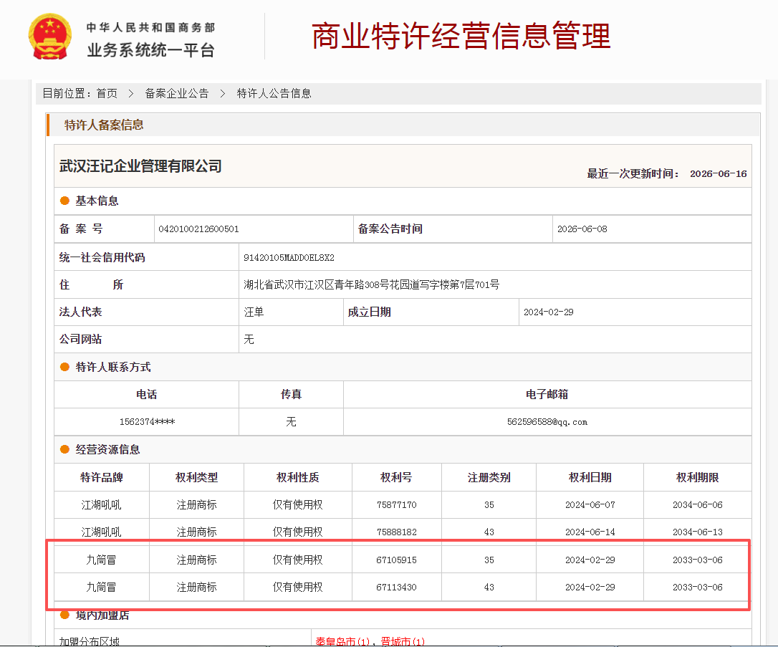Select email 562596588@qq.com
Image resolution: width=778 pixels, height=647 pixels.
(547, 422)
